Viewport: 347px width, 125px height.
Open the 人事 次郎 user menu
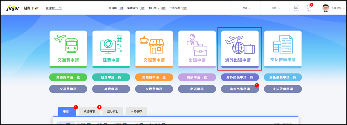tap(333, 8)
